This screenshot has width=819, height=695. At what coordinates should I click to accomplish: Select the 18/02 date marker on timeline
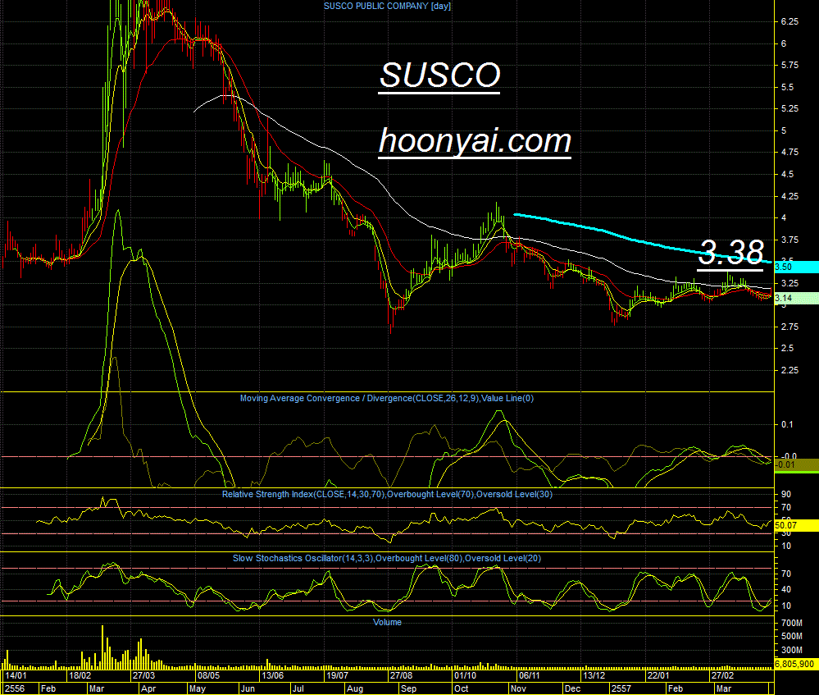click(x=80, y=675)
